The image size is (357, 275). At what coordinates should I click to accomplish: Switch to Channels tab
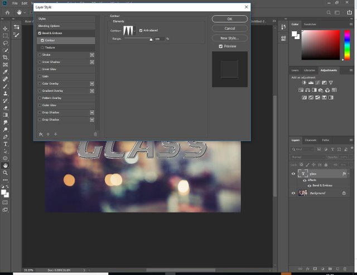pos(311,140)
